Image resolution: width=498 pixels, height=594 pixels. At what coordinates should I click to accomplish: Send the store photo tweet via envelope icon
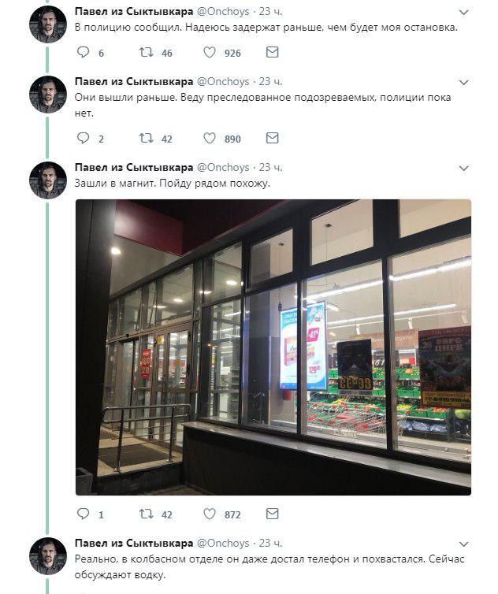(x=272, y=514)
